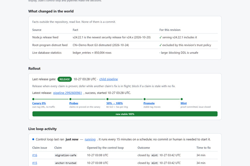The height and width of the screenshot is (166, 250).
Task: Open claim issue #16
Action: tap(35, 155)
